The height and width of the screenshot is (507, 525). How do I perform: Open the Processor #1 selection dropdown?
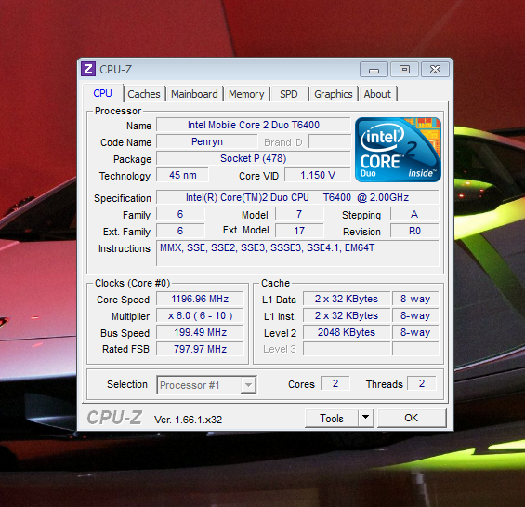(206, 385)
